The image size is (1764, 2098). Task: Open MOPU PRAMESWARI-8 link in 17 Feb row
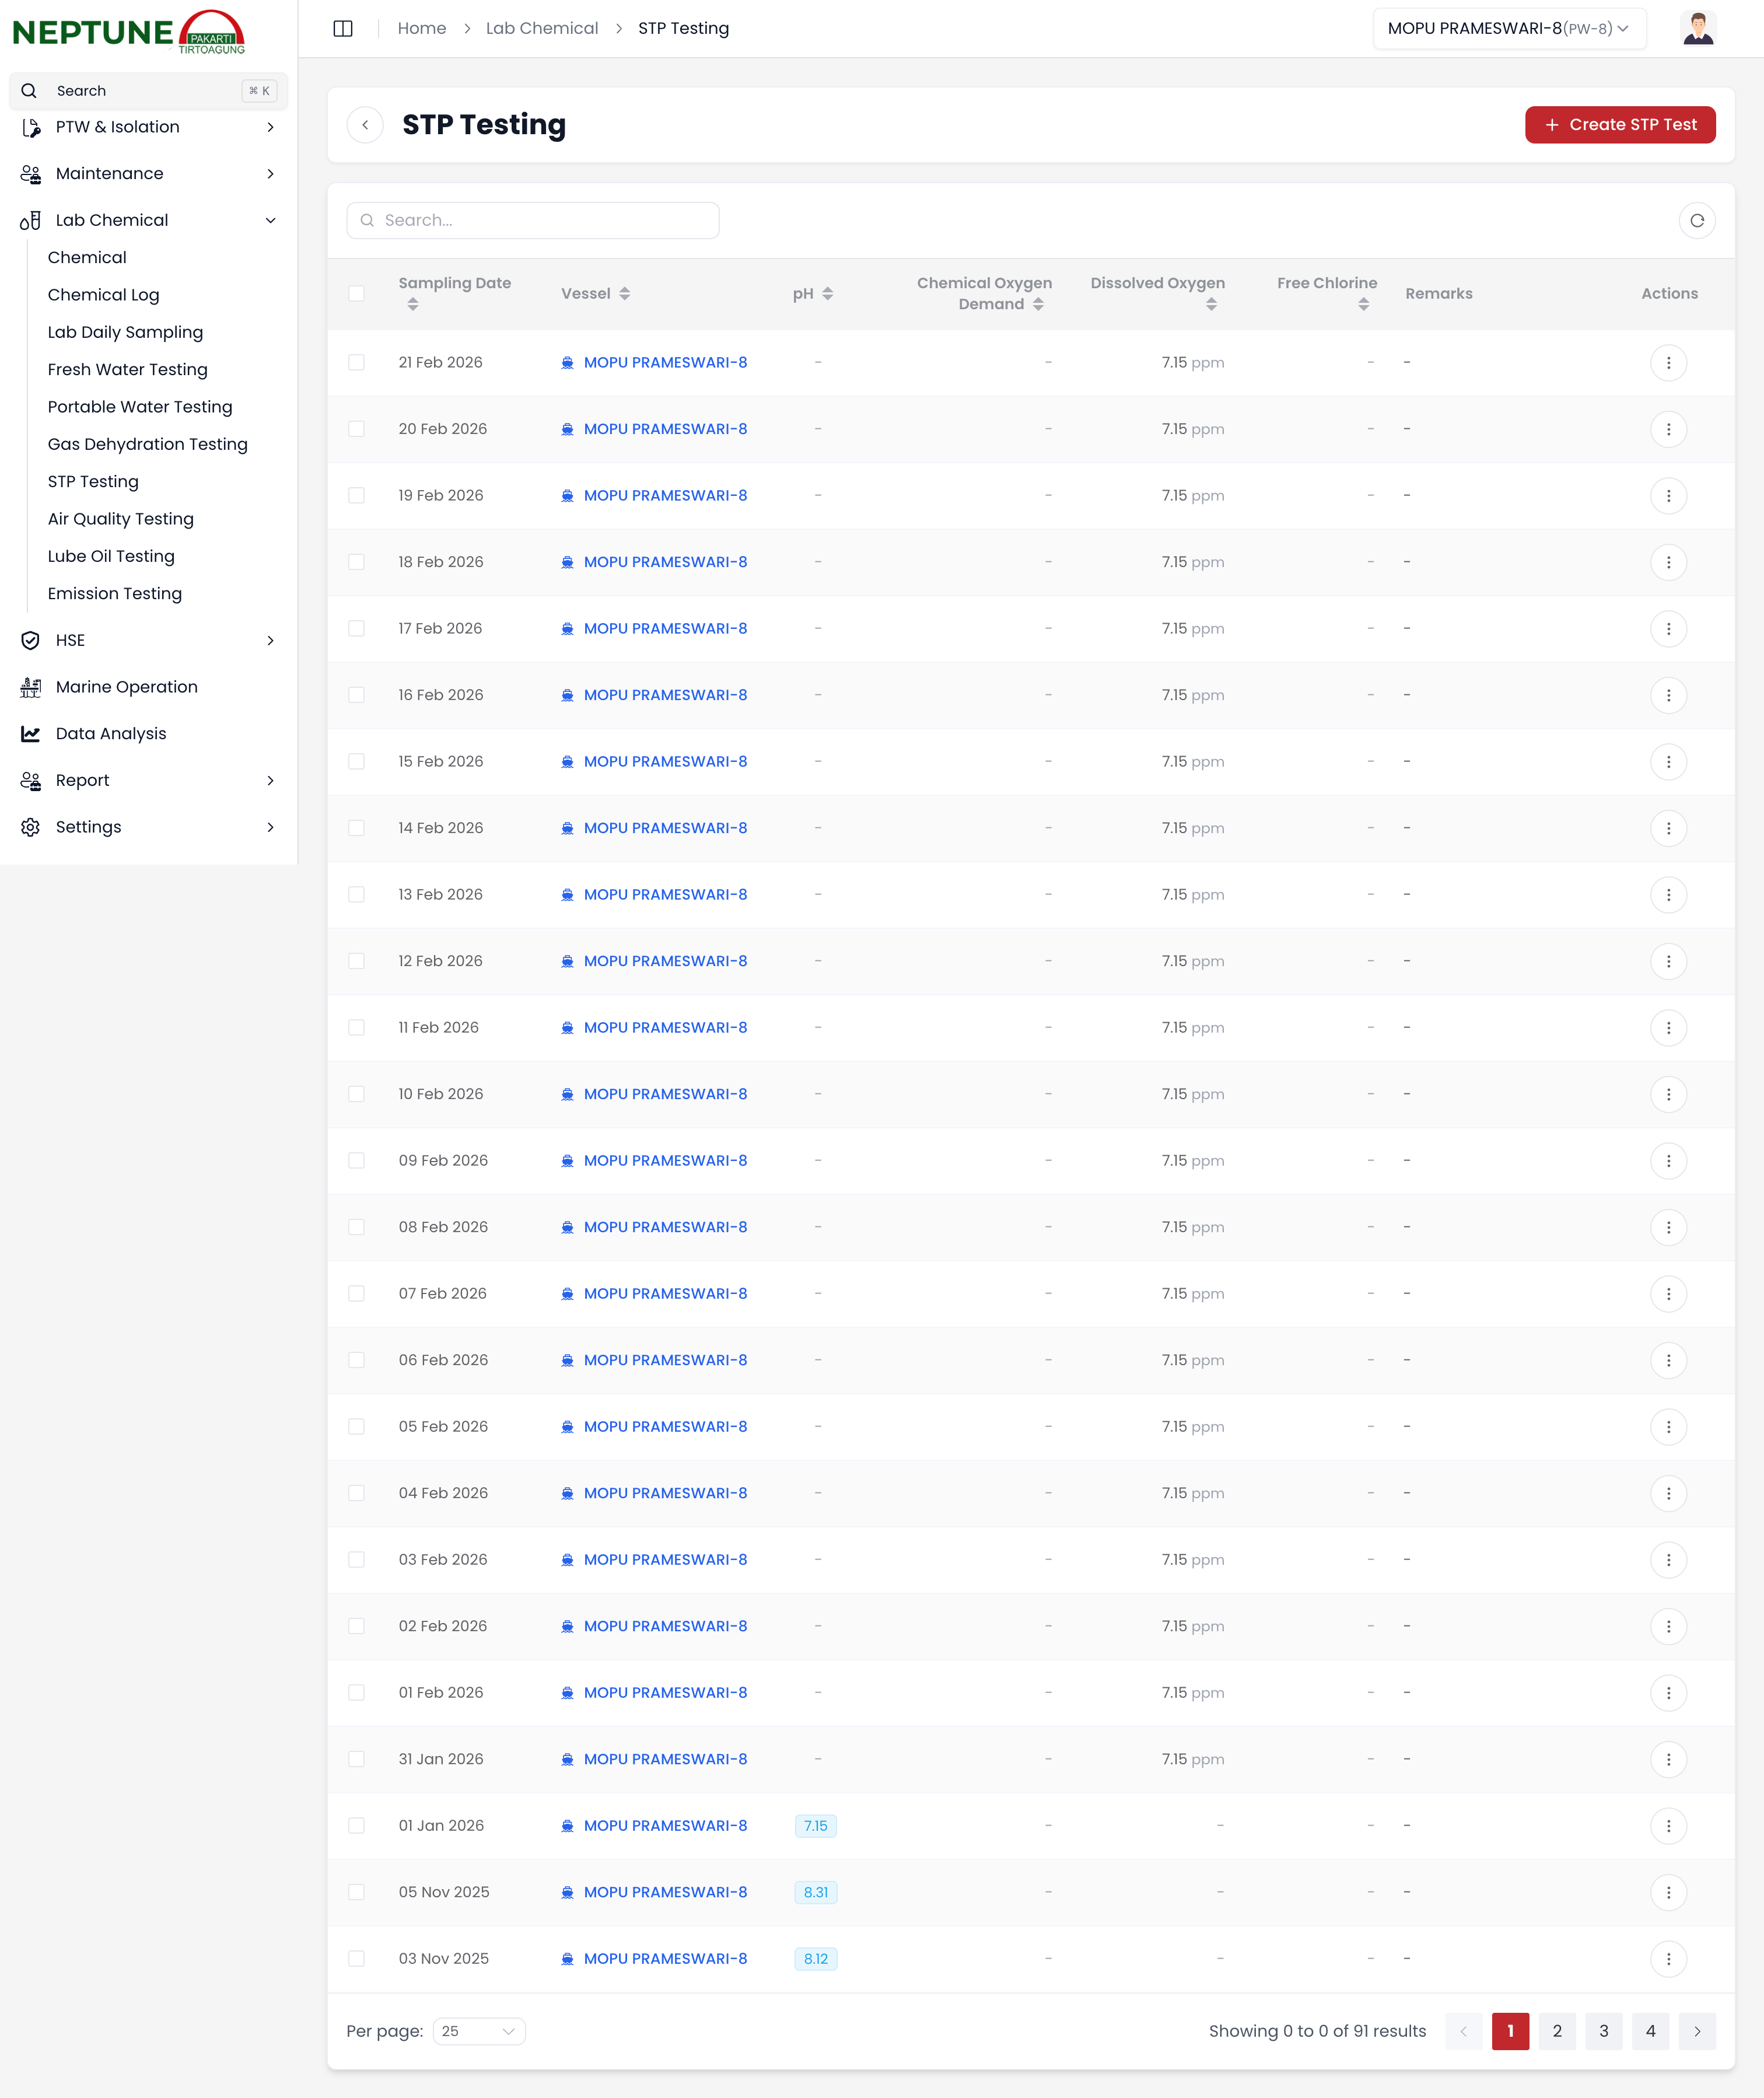click(x=665, y=628)
